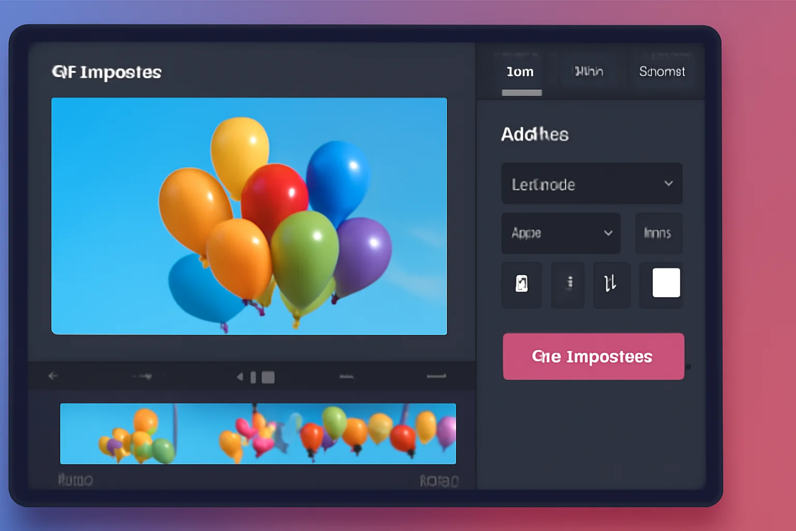Click the Inns button

tap(659, 233)
